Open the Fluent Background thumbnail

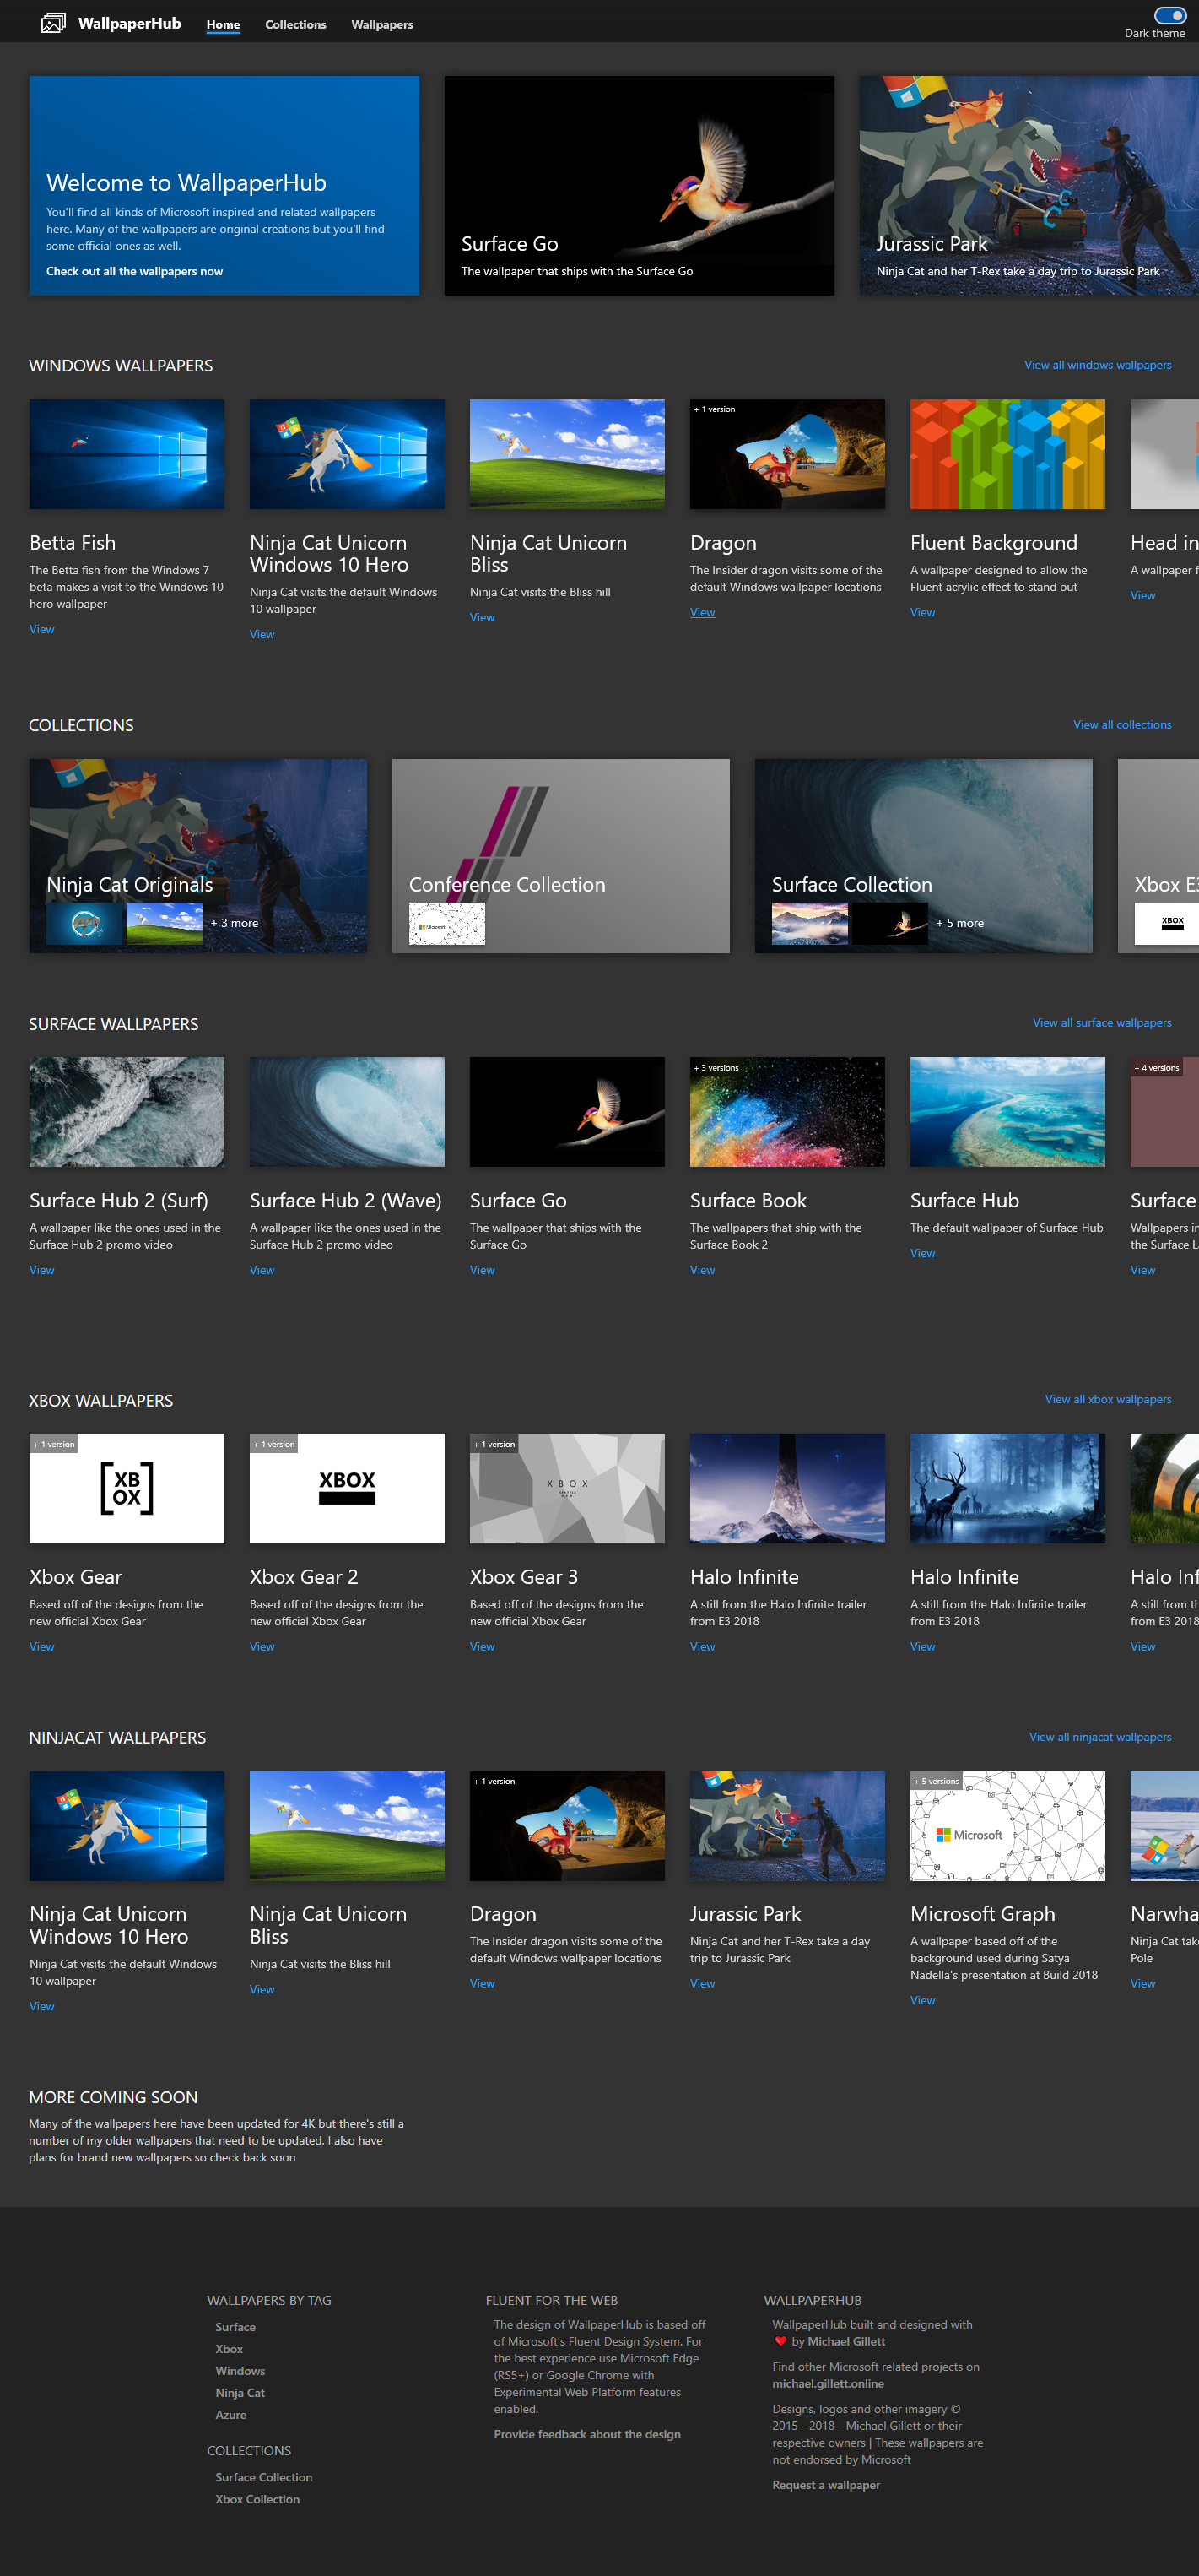coord(1007,454)
